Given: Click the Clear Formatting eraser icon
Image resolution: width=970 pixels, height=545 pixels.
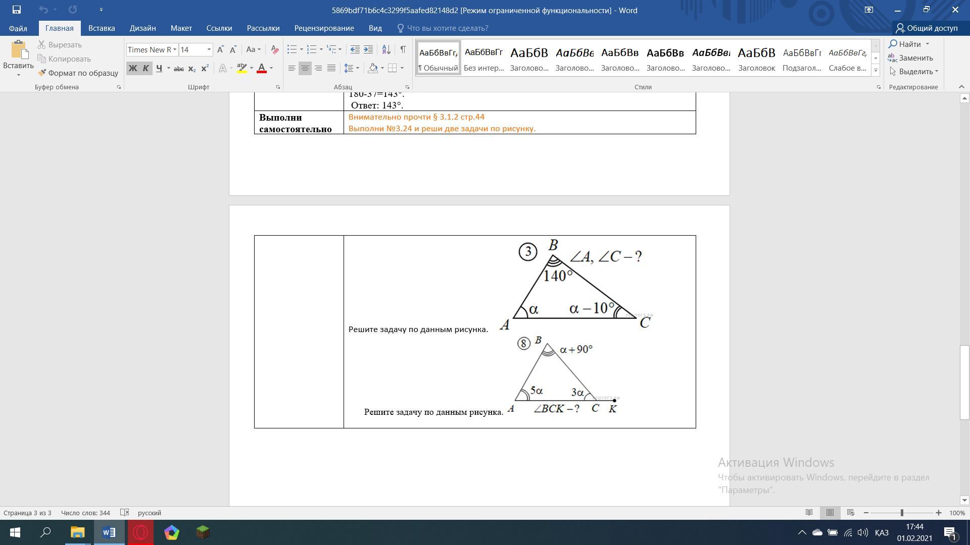Looking at the screenshot, I should click(x=275, y=49).
